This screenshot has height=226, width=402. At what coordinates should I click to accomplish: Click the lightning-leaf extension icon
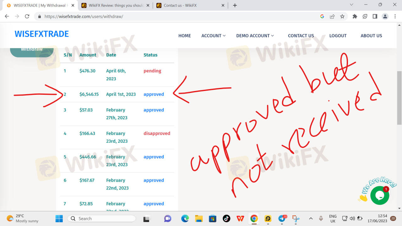(x=365, y=16)
